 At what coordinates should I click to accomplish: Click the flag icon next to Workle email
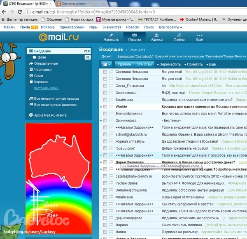pyautogui.click(x=112, y=106)
